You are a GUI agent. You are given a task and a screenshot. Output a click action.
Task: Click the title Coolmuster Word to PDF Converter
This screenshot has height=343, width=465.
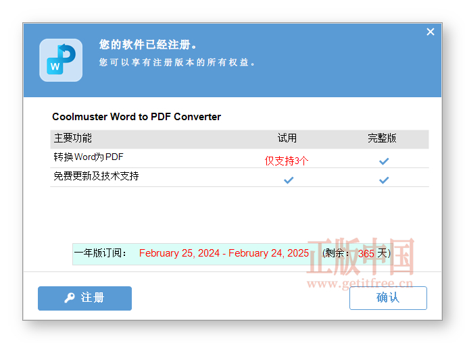pos(137,117)
